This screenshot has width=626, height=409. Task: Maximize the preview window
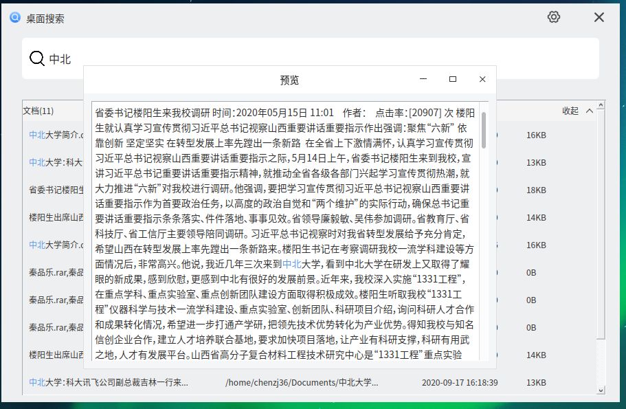click(453, 80)
